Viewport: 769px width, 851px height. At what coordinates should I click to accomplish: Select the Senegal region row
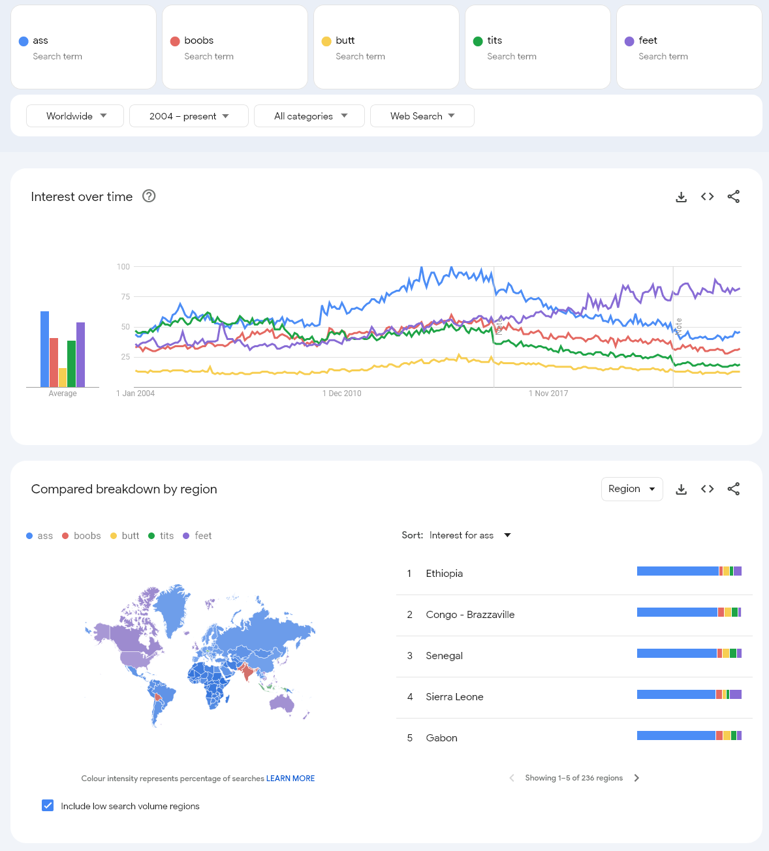[x=574, y=656]
